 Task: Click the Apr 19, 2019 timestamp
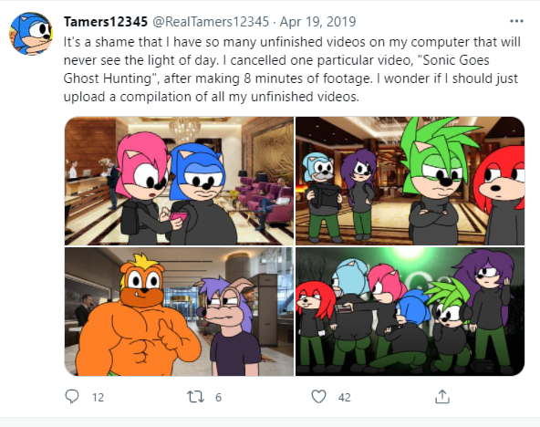[x=317, y=22]
